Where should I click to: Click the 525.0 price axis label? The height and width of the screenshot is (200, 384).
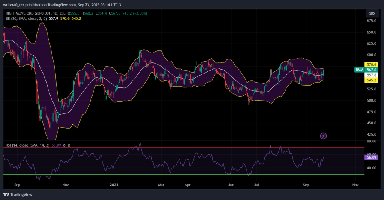[372, 89]
